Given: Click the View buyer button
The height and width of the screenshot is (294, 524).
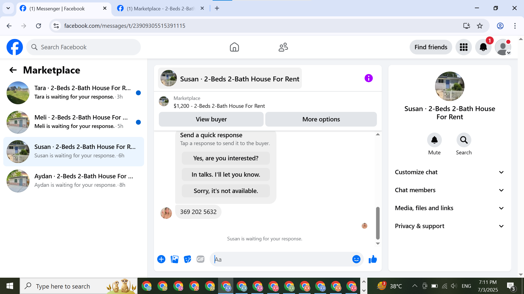Looking at the screenshot, I should pos(211,119).
